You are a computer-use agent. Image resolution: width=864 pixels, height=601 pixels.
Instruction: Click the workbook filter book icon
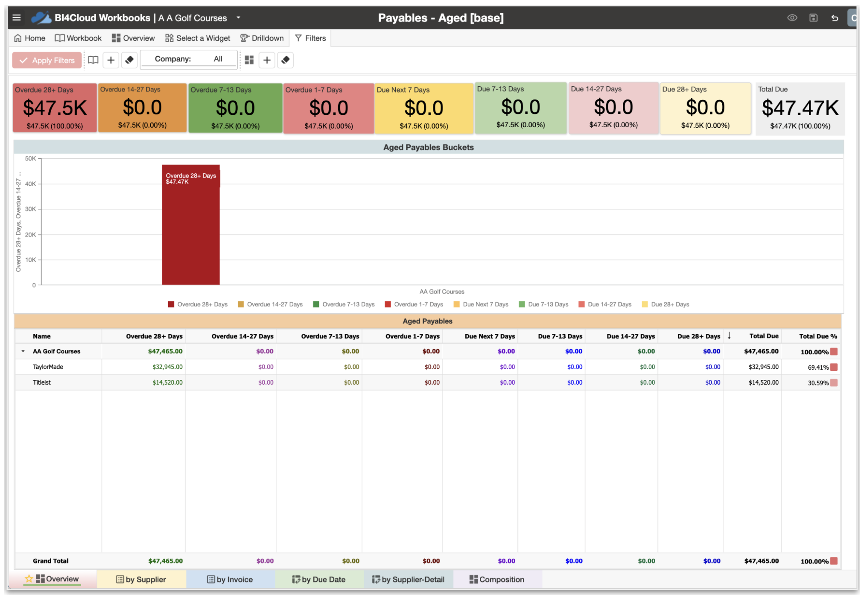pyautogui.click(x=93, y=60)
